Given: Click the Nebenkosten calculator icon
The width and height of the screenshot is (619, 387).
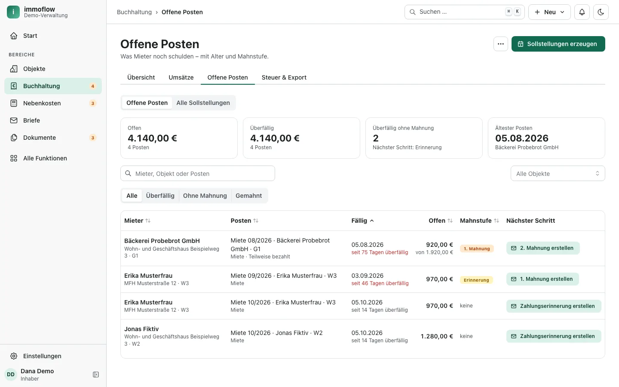Looking at the screenshot, I should pos(14,103).
